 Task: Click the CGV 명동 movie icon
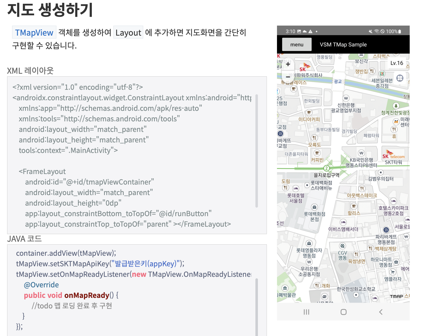[342, 246]
